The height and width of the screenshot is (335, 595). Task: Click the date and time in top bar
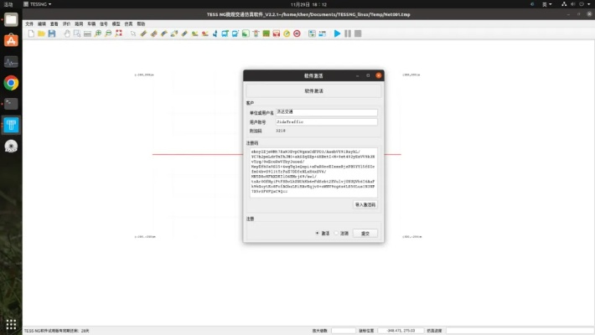coord(308,4)
